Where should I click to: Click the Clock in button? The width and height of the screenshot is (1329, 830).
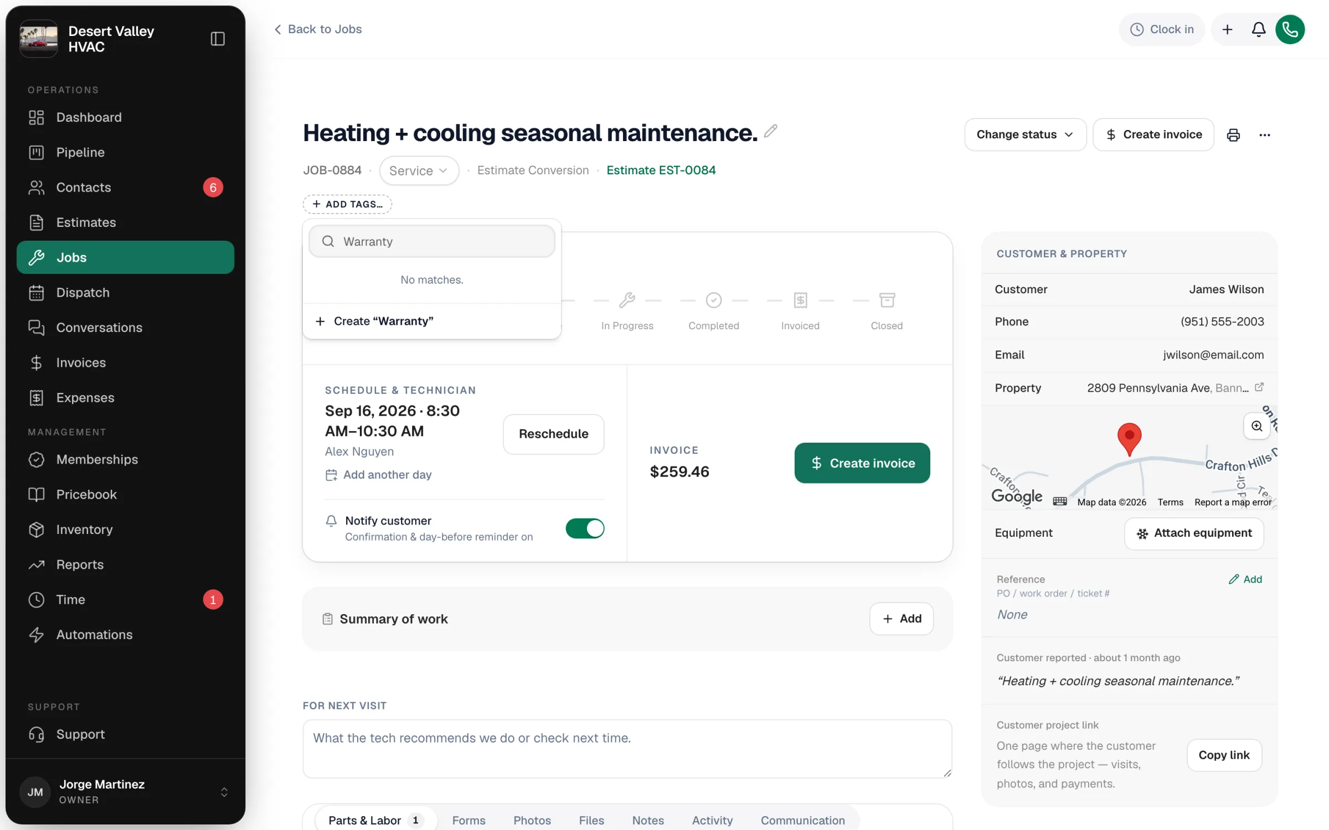pos(1162,29)
